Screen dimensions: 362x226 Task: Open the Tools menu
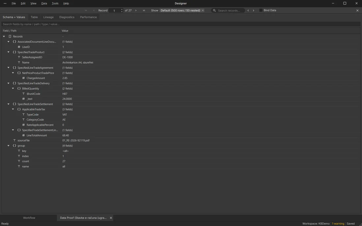pyautogui.click(x=55, y=4)
